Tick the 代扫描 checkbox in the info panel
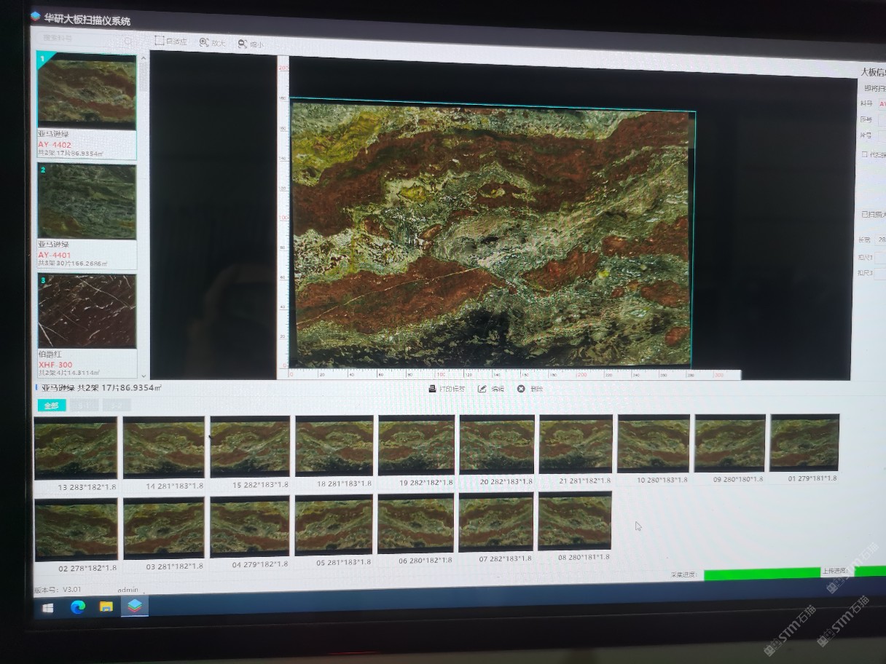The width and height of the screenshot is (886, 664). tap(864, 154)
